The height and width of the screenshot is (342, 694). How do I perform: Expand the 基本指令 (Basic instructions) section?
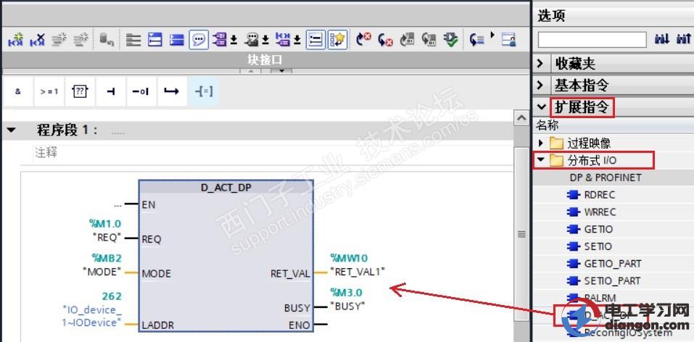coord(541,85)
